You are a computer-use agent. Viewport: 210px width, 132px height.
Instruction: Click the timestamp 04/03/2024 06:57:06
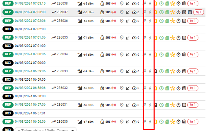pos(30,105)
